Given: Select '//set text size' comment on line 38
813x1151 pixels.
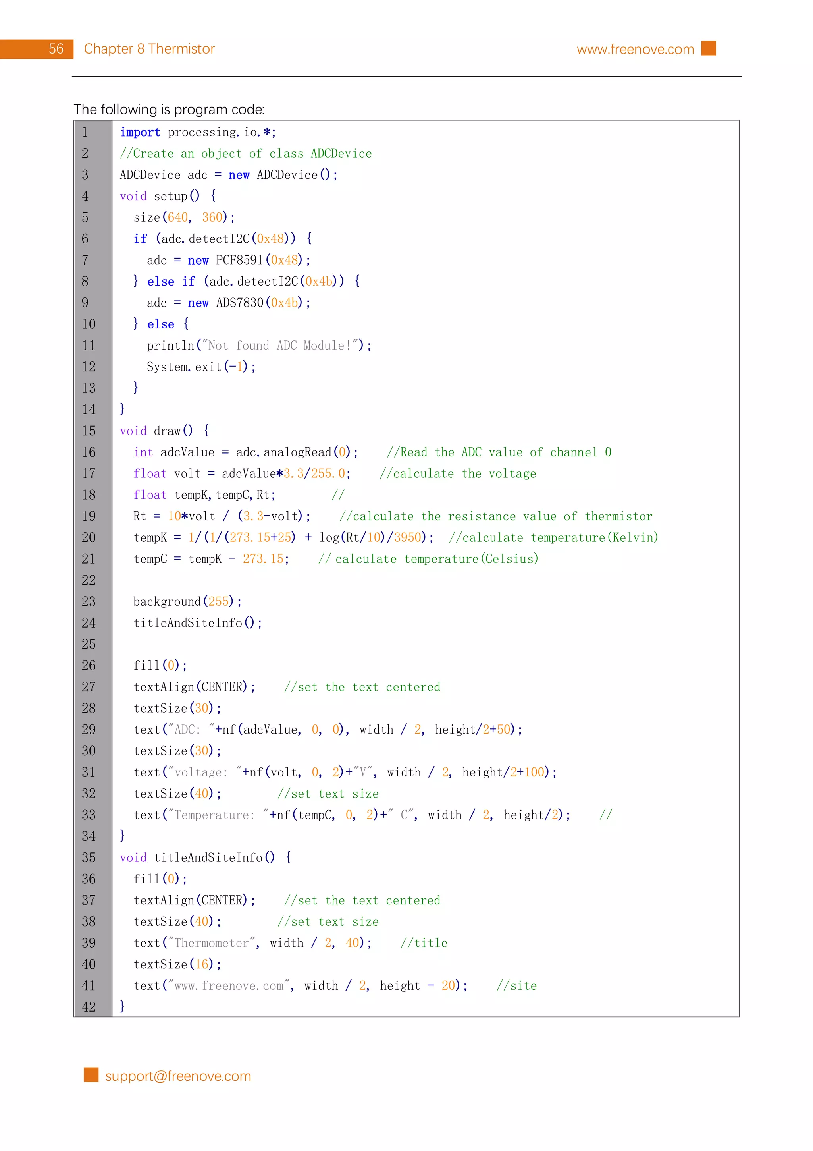Looking at the screenshot, I should 328,922.
